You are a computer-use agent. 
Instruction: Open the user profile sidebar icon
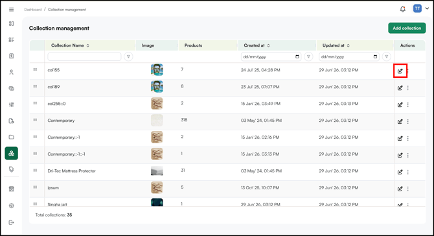(12, 73)
